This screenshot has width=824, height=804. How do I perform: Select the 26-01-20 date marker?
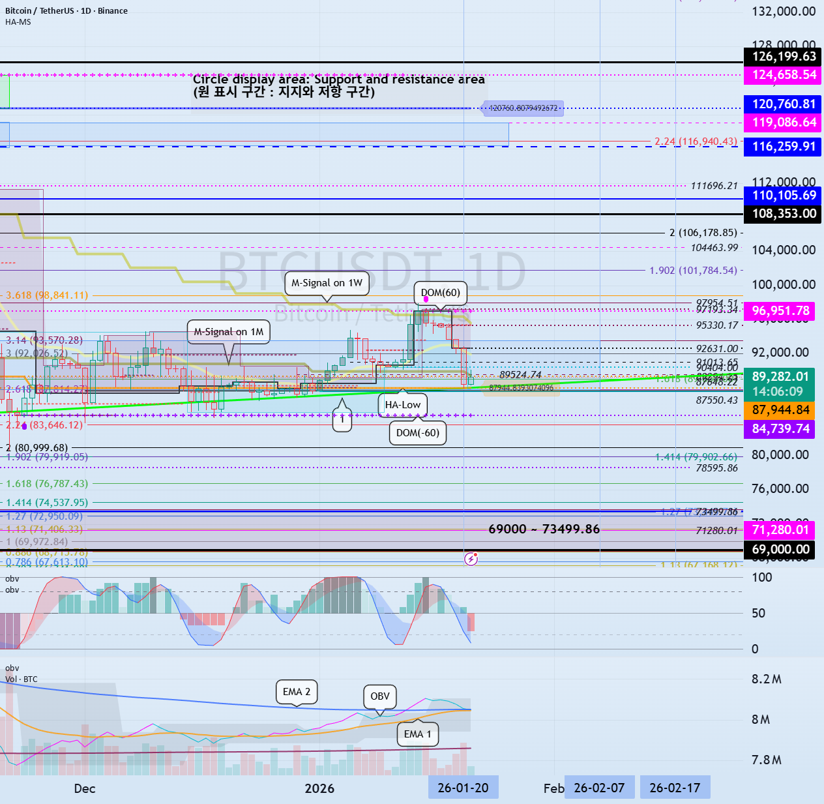[463, 788]
